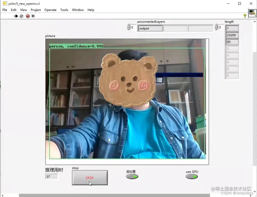Open the Tools menu

(x=64, y=10)
